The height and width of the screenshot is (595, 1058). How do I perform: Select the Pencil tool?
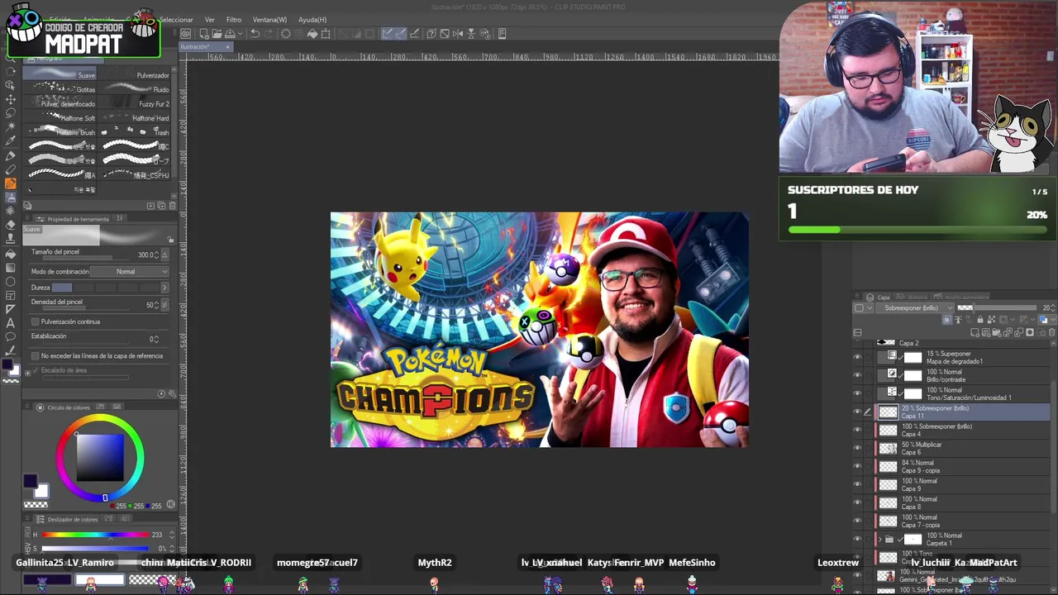(x=11, y=169)
